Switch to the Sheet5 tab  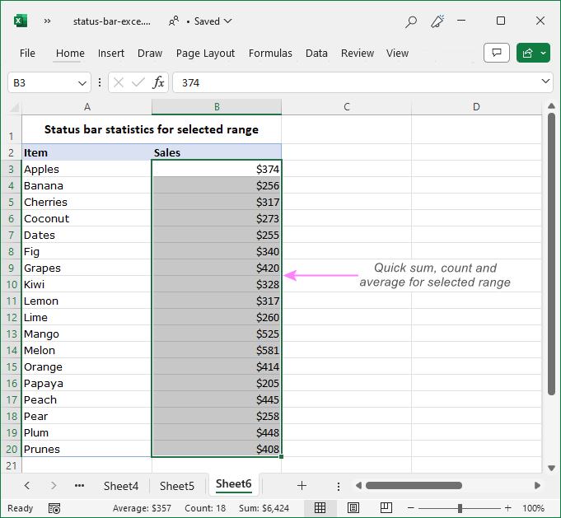(177, 486)
